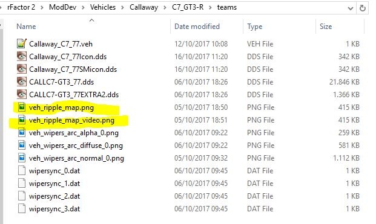Screen dimensions: 376x224
Task: Sort files by the Size column header
Action: 326,27
